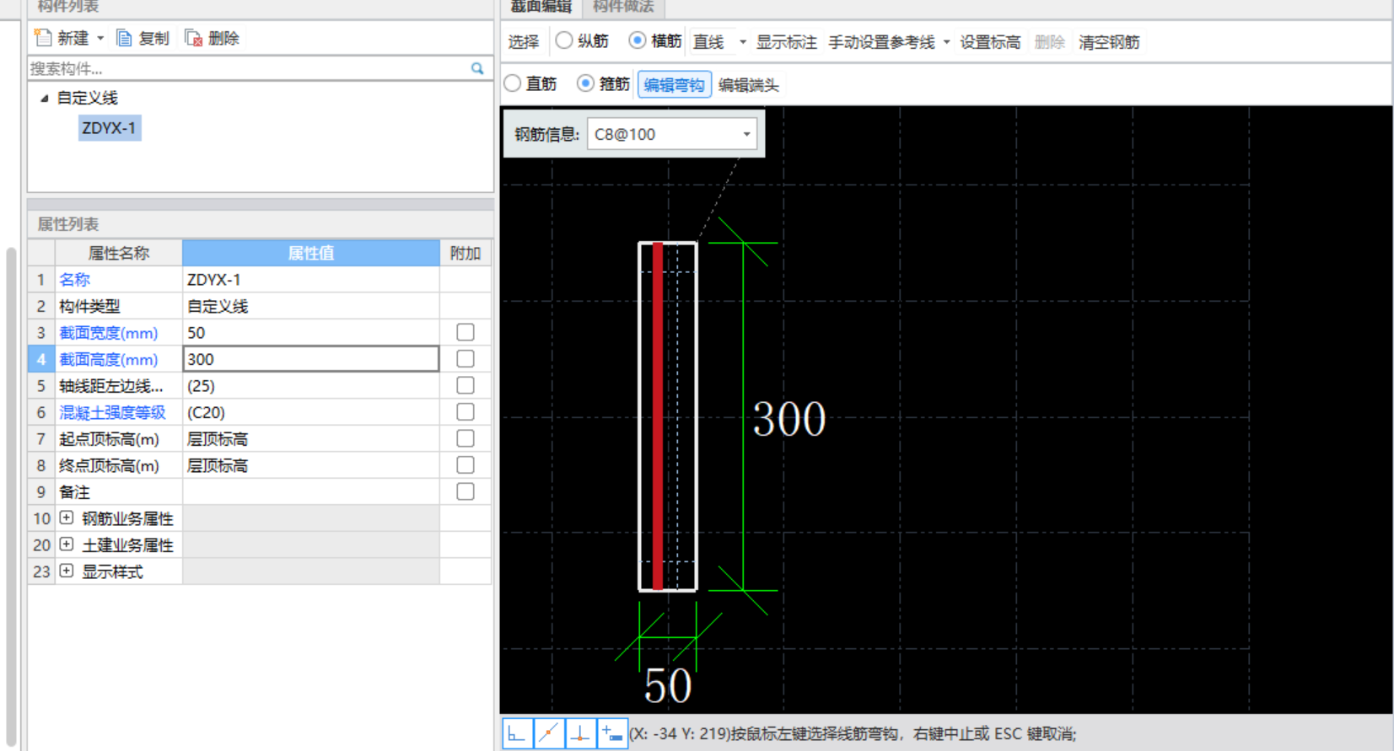
Task: Click the 截面高度 value field 300
Action: pos(311,359)
